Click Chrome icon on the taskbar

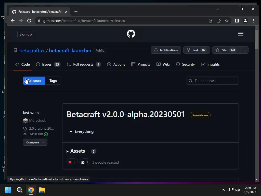(x=31, y=190)
